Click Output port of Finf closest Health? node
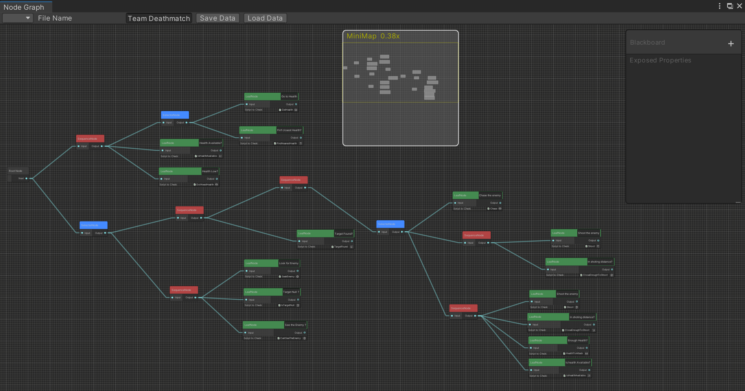 click(x=300, y=138)
